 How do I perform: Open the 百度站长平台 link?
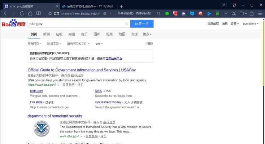coord(114,59)
